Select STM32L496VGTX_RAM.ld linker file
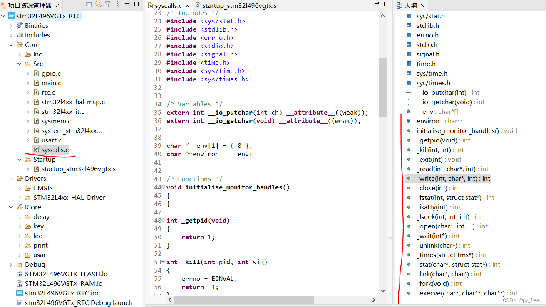The image size is (546, 307). coord(64,284)
